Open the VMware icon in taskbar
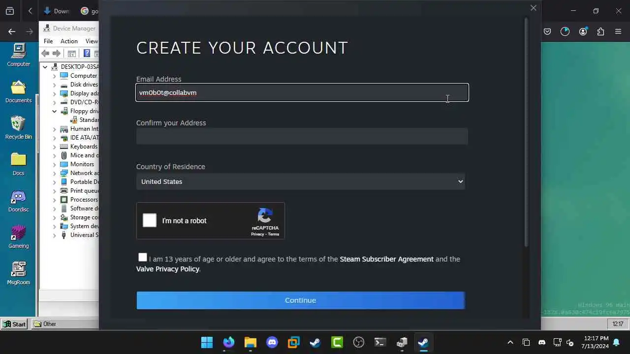Image resolution: width=630 pixels, height=354 pixels. (294, 342)
